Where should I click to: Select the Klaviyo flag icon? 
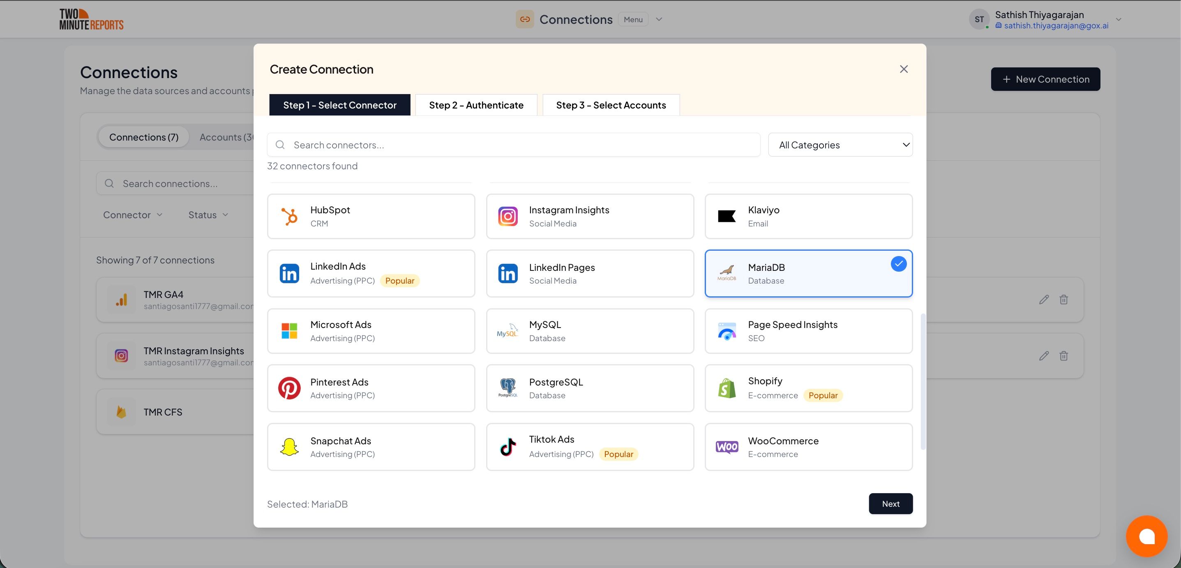coord(727,216)
